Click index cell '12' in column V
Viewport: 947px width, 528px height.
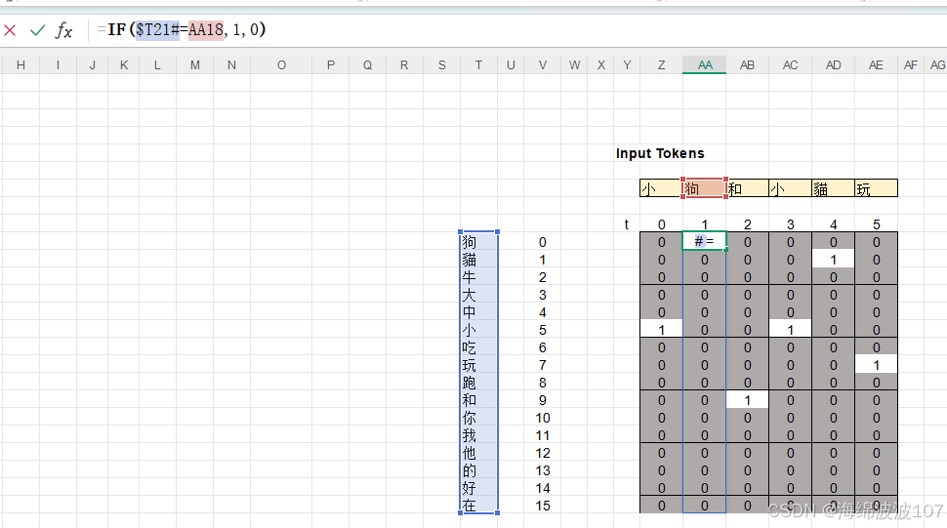click(x=543, y=453)
